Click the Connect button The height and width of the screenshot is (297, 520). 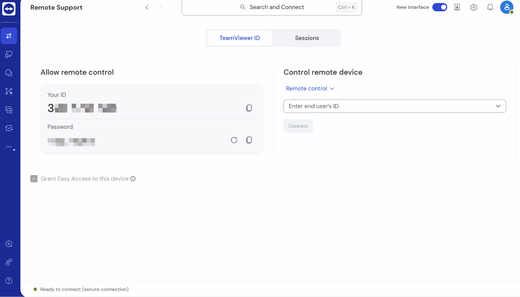tap(298, 126)
